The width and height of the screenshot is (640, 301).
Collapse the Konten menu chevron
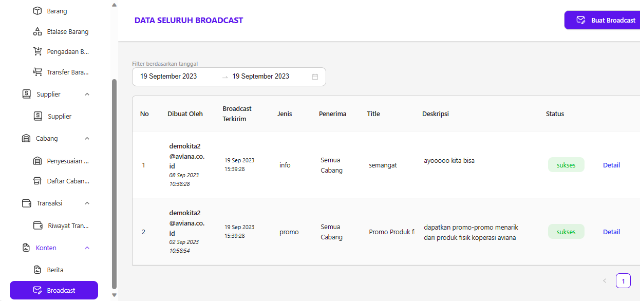[87, 248]
